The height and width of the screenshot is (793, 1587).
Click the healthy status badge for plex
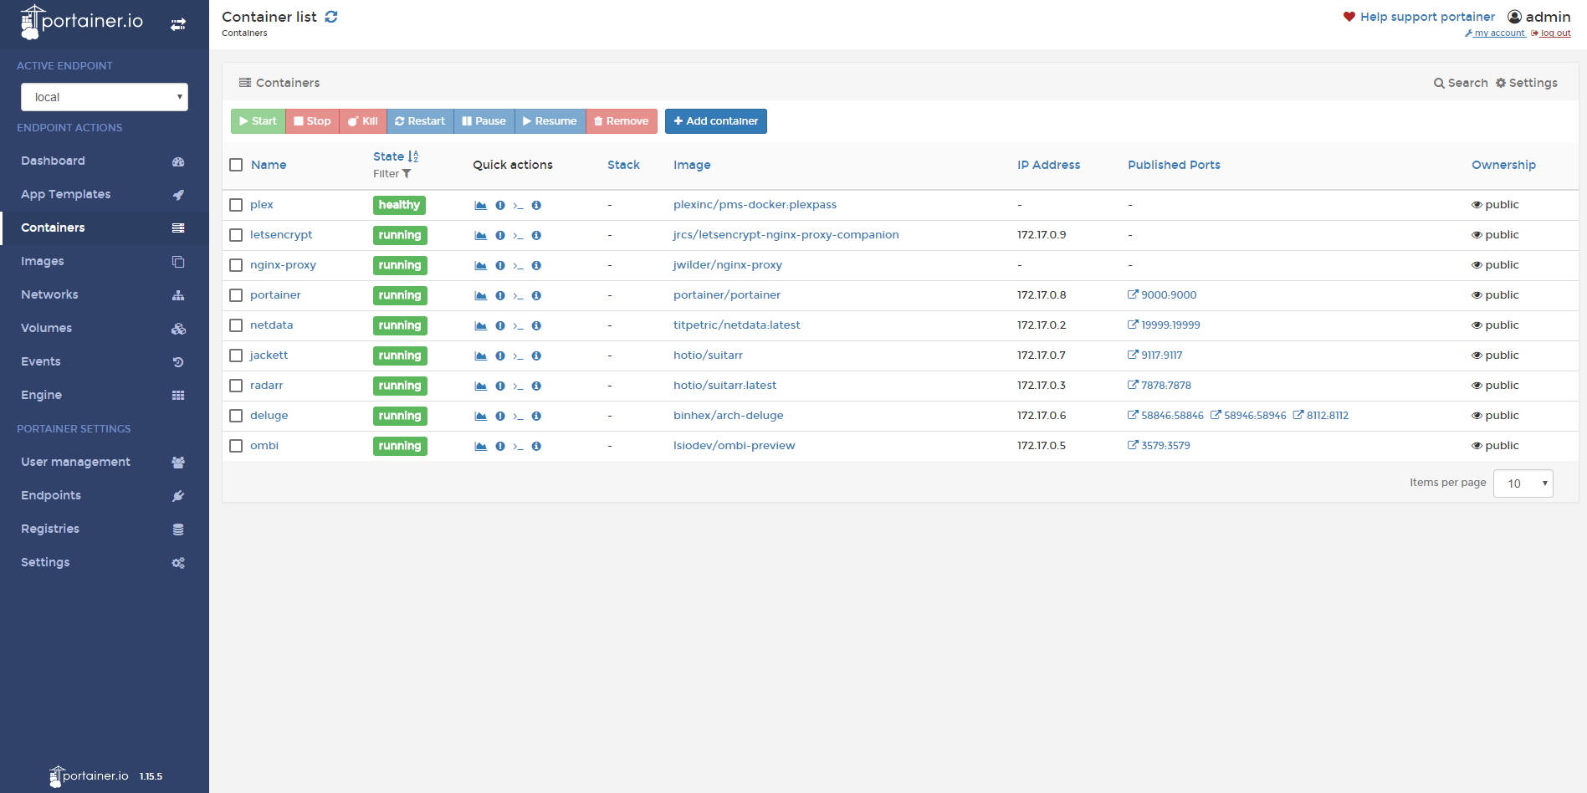[x=399, y=205]
